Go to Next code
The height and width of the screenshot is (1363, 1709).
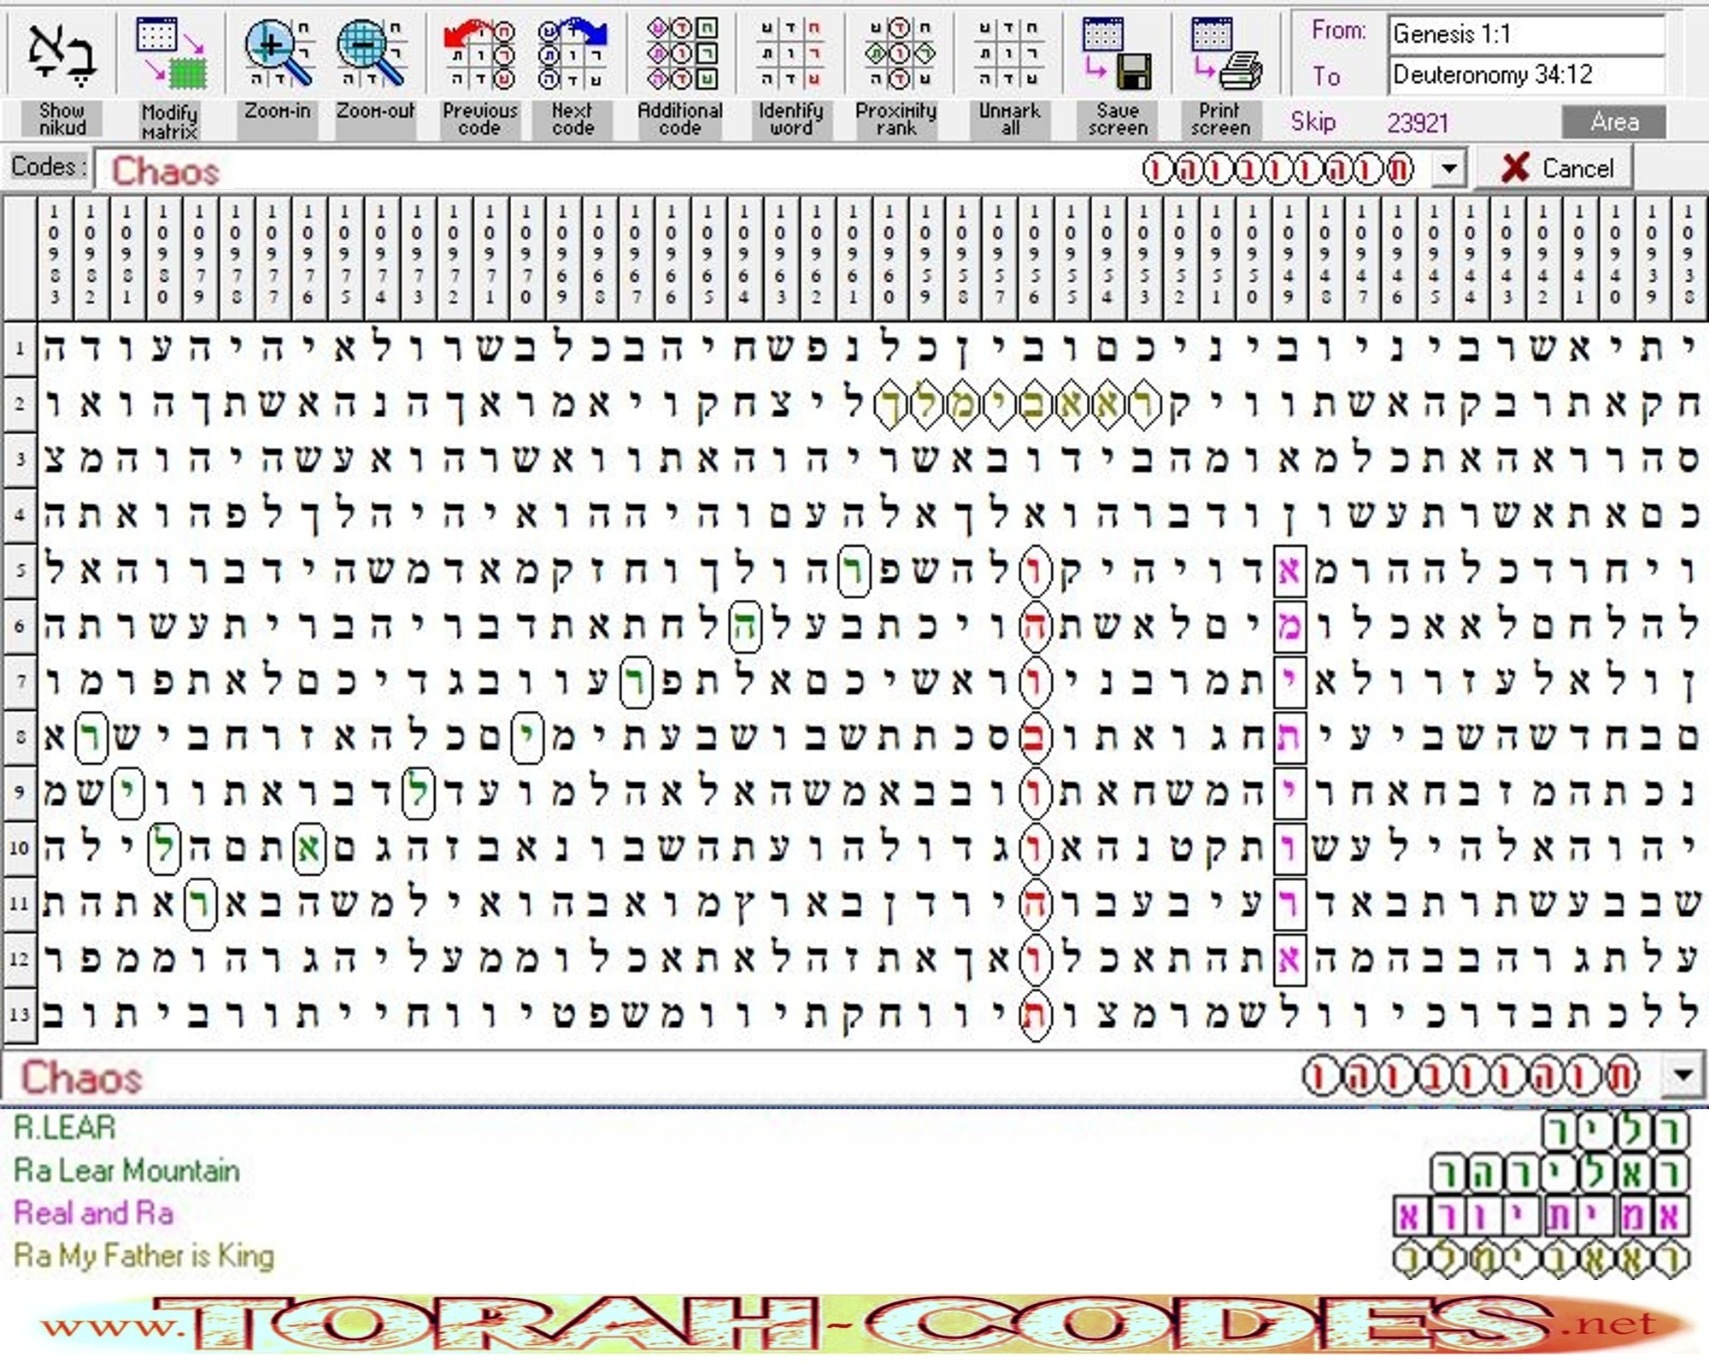573,55
